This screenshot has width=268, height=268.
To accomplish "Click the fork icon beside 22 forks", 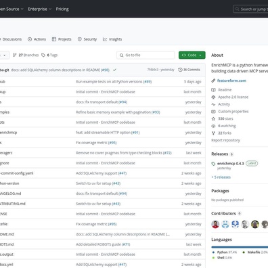I will pos(213,133).
